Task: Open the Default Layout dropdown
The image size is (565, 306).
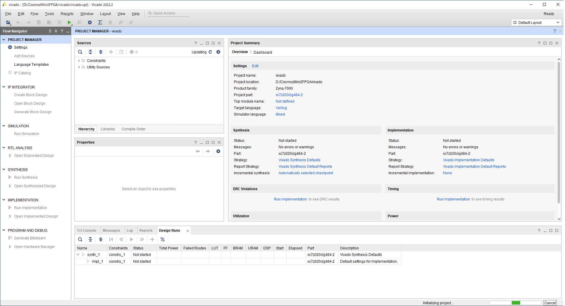Action: coord(536,23)
